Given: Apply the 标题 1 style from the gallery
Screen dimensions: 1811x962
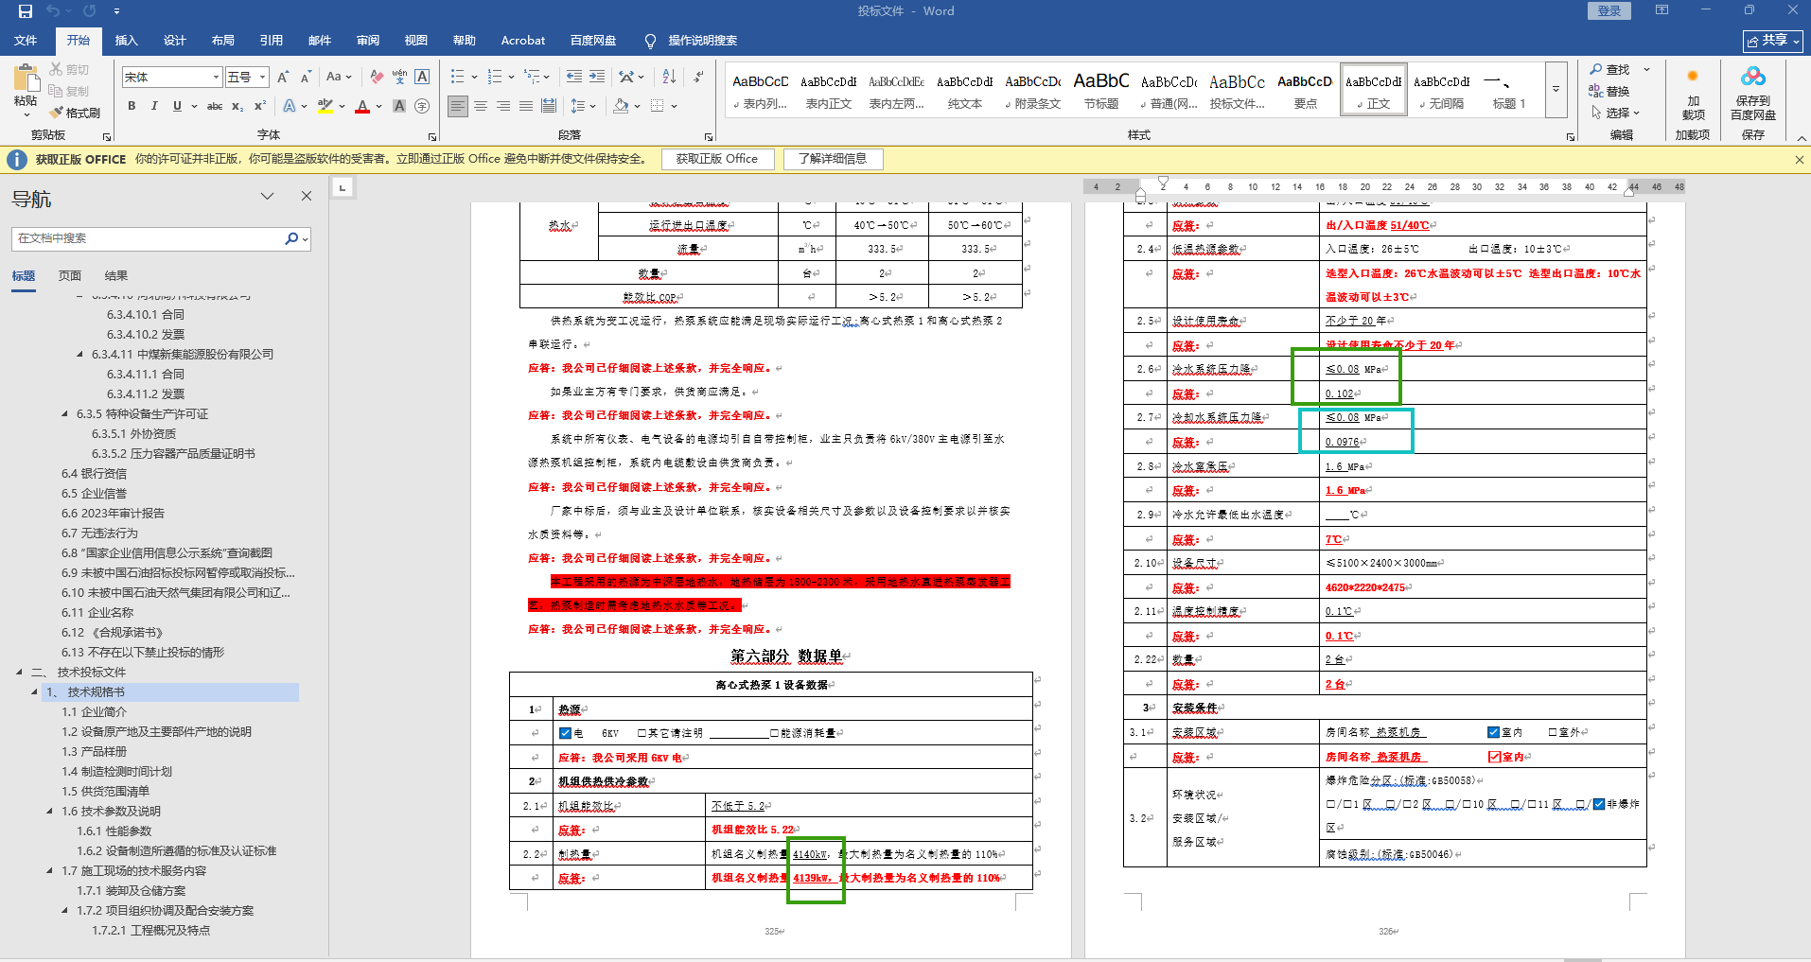Looking at the screenshot, I should tap(1509, 89).
